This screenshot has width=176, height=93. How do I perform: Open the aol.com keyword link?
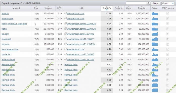[5, 34]
